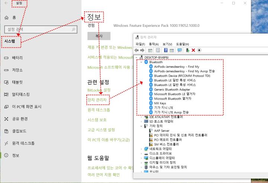Click the scan for hardware changes monitor icon
268x183 pixels.
179,50
